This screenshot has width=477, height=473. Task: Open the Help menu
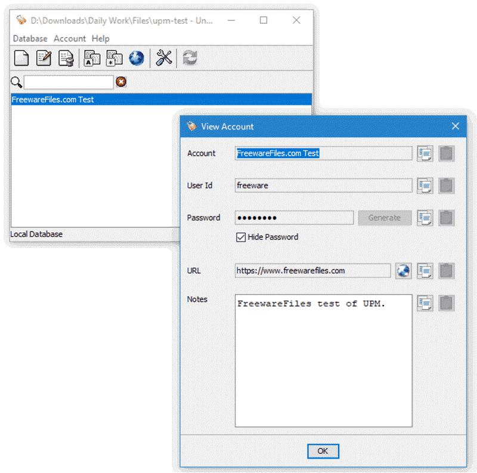point(100,39)
